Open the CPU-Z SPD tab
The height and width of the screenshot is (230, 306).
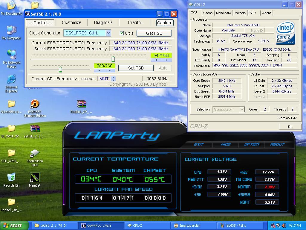[x=253, y=13]
